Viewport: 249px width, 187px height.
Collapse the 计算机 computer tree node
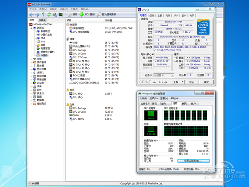click(x=31, y=28)
